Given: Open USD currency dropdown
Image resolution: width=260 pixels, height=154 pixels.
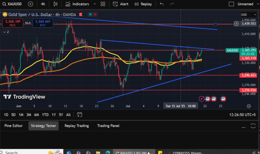Looking at the screenshot, I should (x=248, y=14).
